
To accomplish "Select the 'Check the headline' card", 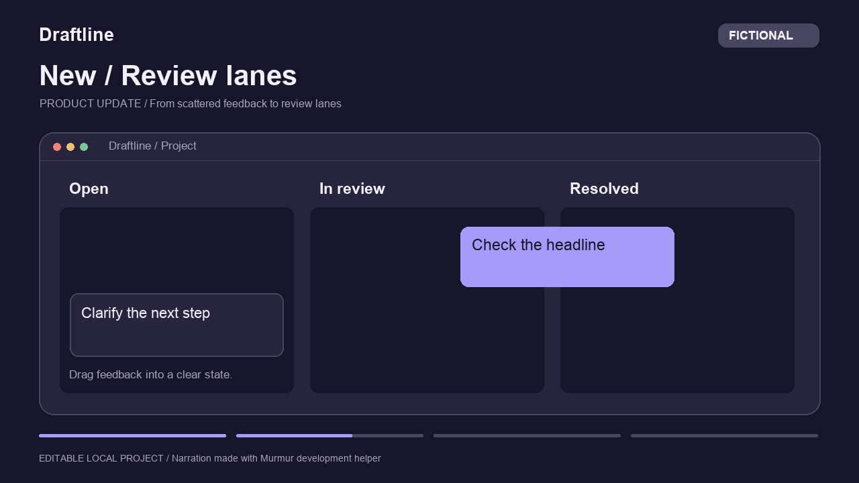I will pos(567,257).
